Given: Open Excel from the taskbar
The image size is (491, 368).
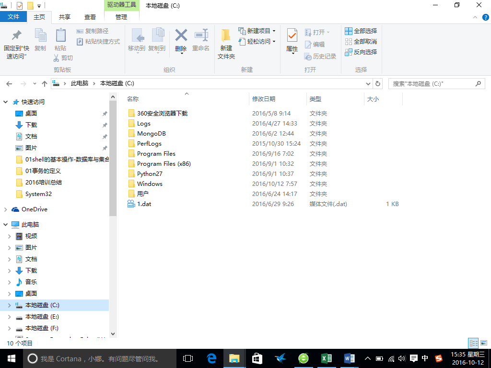Looking at the screenshot, I should [x=326, y=358].
